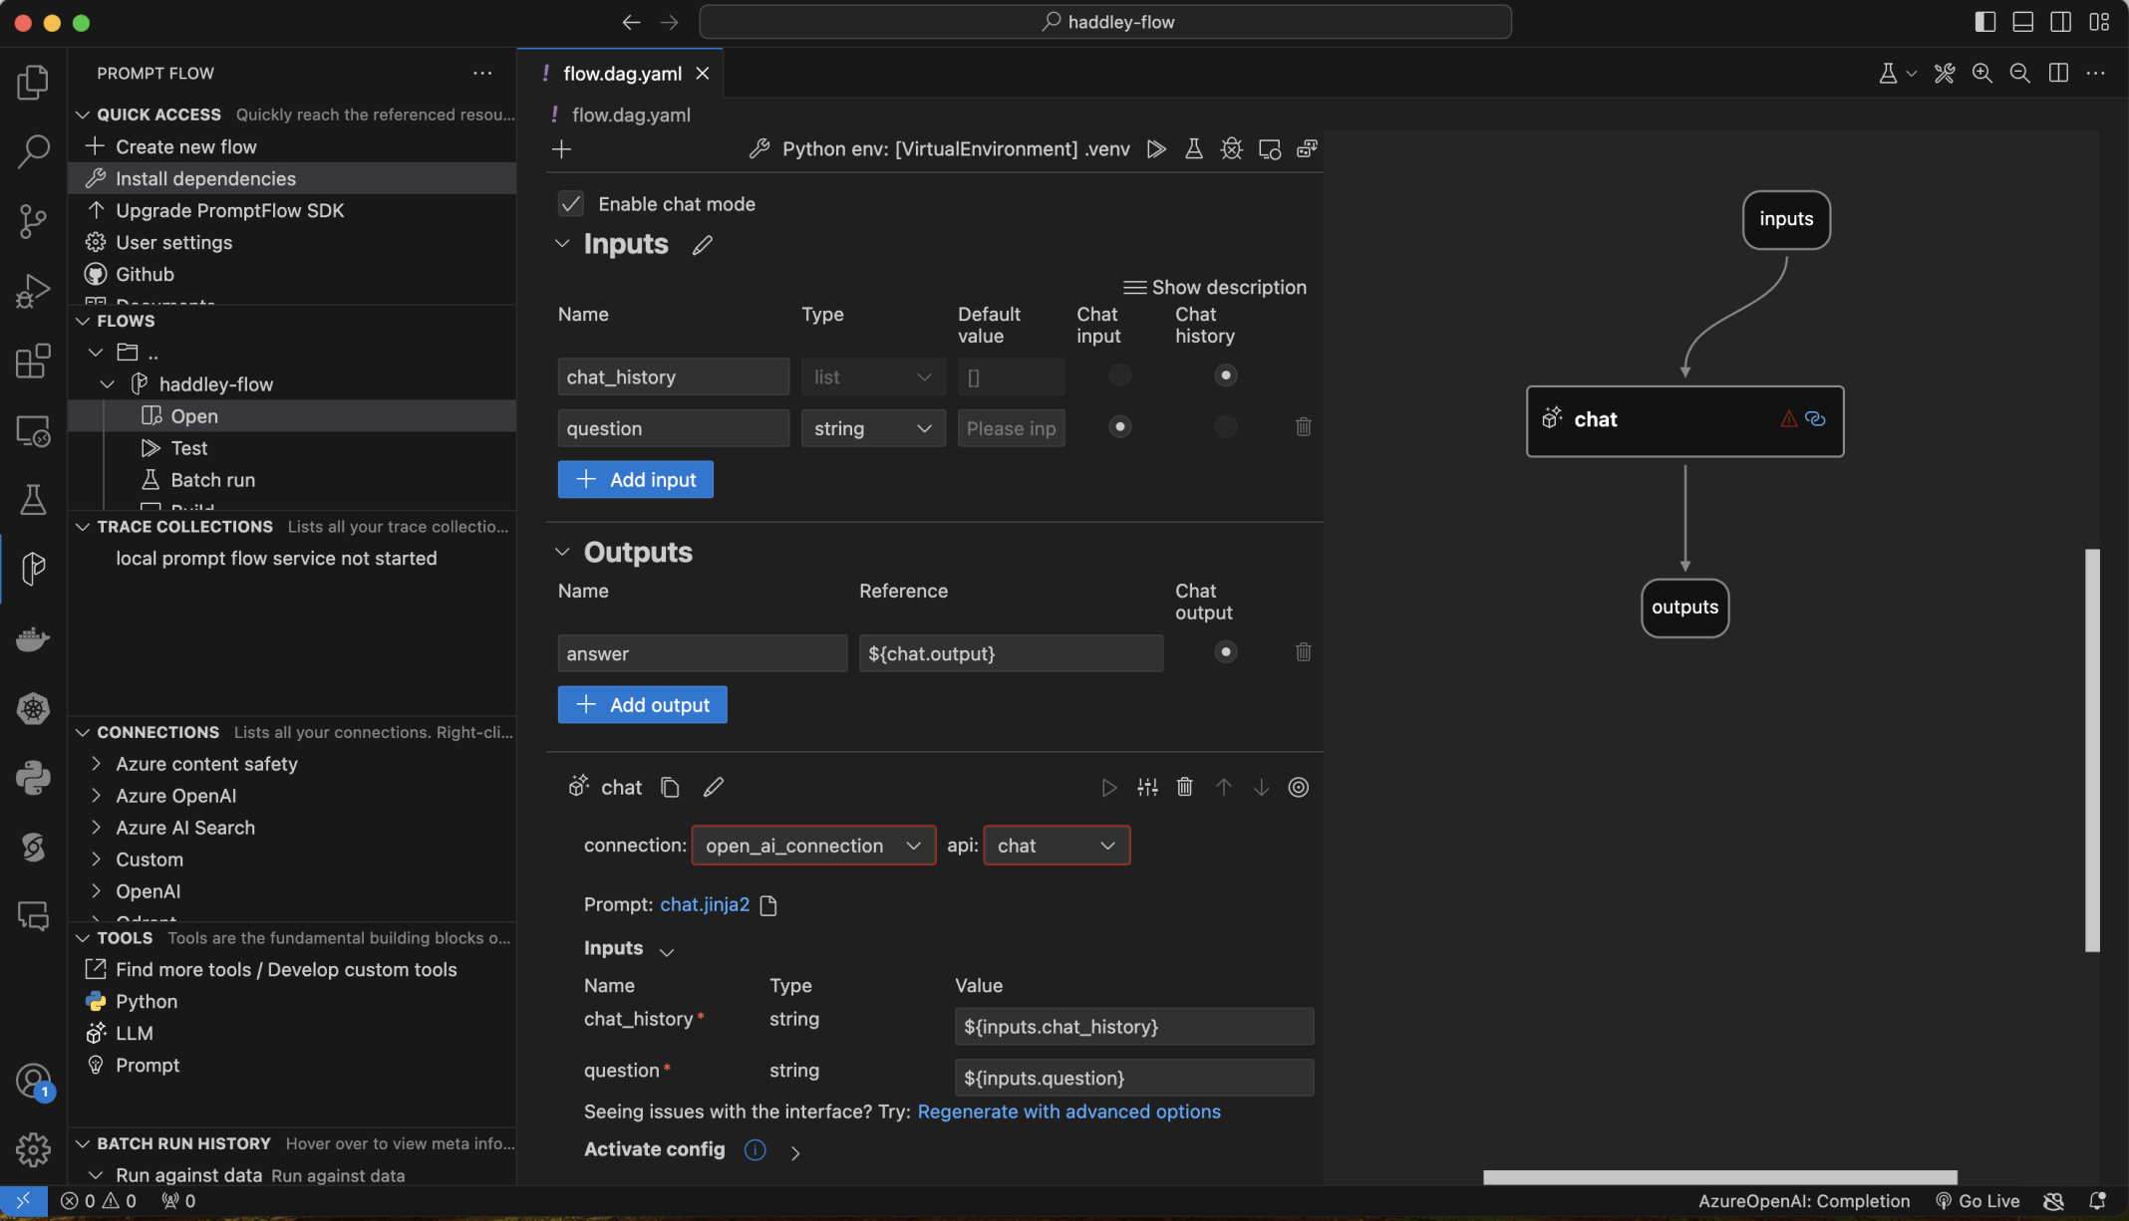
Task: Uncheck the Enable chat mode checkbox
Action: pos(570,204)
